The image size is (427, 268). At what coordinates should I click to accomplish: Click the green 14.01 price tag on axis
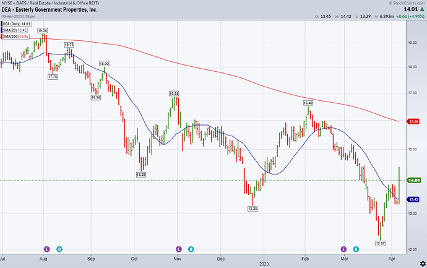coord(413,180)
